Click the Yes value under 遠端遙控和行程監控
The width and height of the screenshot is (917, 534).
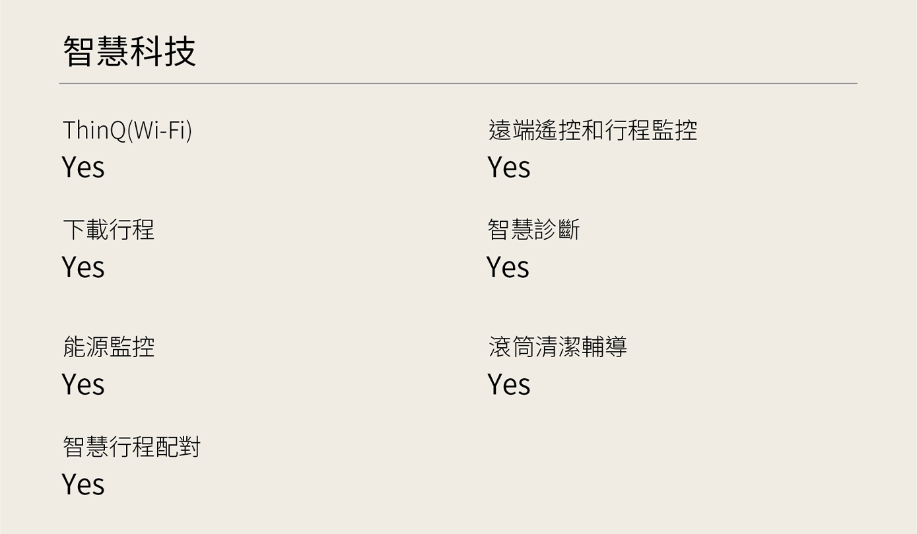tap(509, 167)
